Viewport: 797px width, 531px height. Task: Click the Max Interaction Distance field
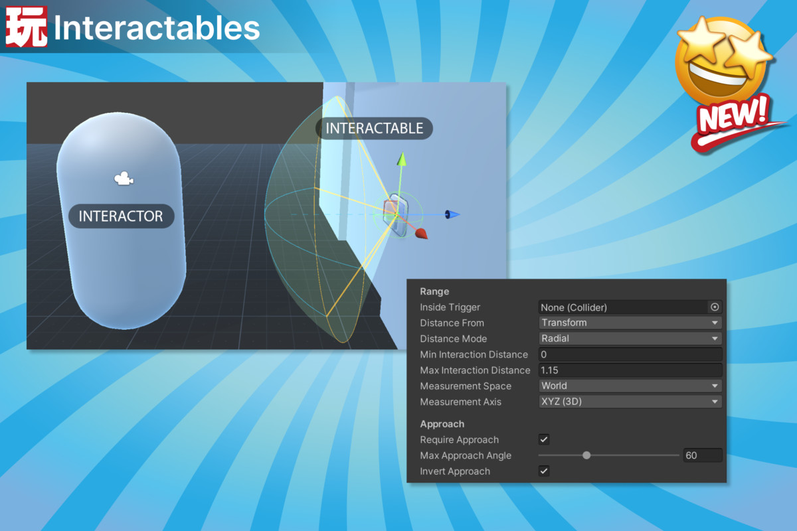(630, 370)
